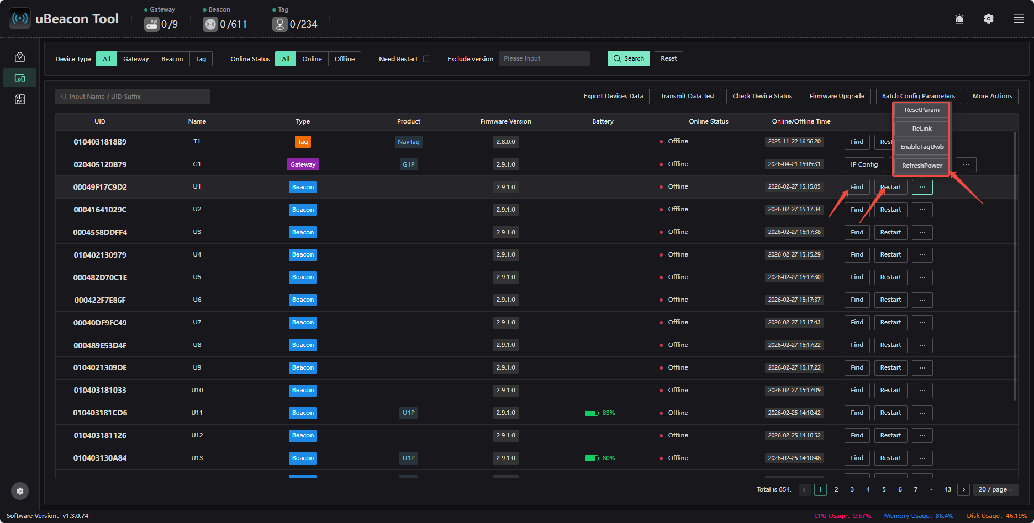This screenshot has height=523, width=1034.
Task: Go to next page arrow in pagination
Action: [x=963, y=489]
